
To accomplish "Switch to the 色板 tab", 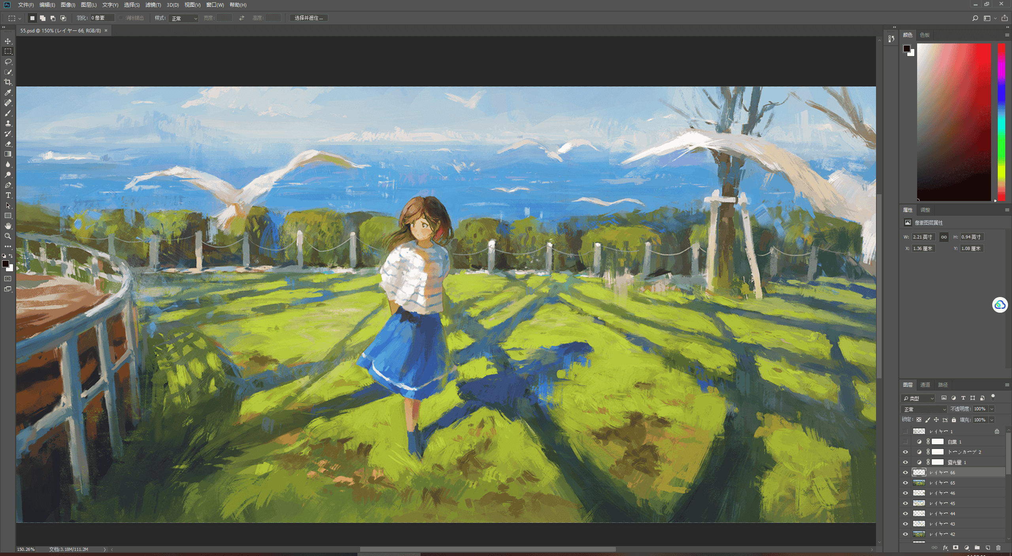I will click(x=925, y=35).
